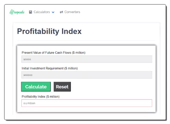Viewport: 170px width, 124px height.
Task: Click the green wpcalc calculator logo icon
Action: pyautogui.click(x=12, y=12)
